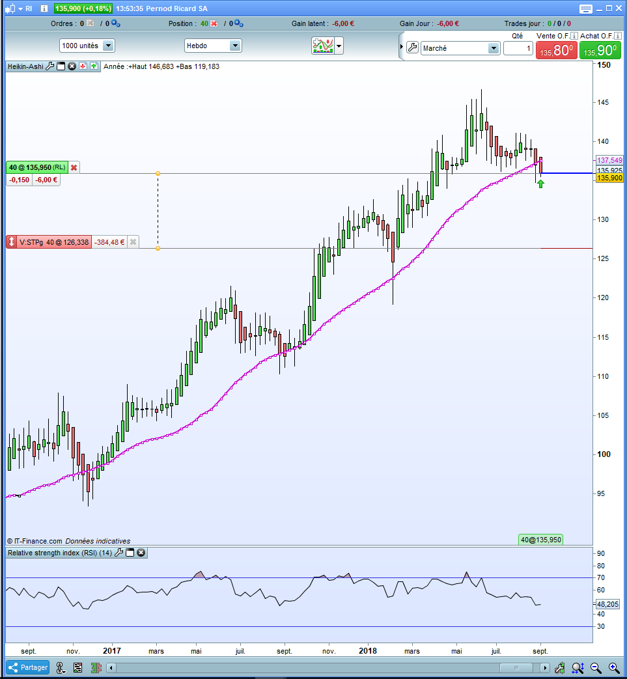Open the keyboard shortcuts icon in title bar
The height and width of the screenshot is (679, 627).
coord(585,8)
